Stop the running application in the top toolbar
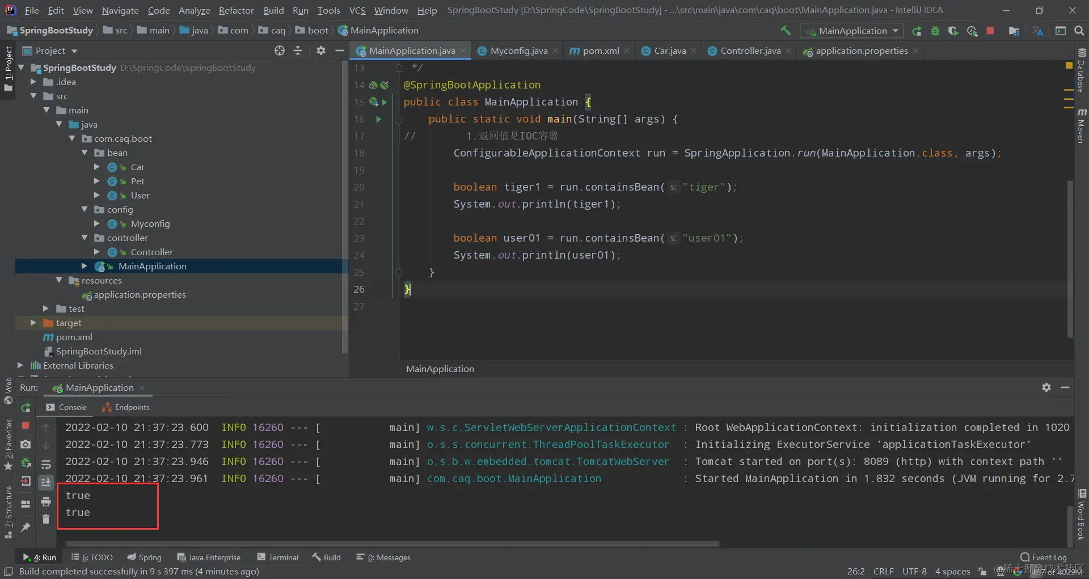The height and width of the screenshot is (579, 1089). point(990,31)
